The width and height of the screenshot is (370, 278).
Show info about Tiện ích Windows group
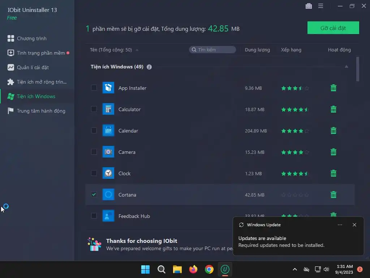(149, 67)
